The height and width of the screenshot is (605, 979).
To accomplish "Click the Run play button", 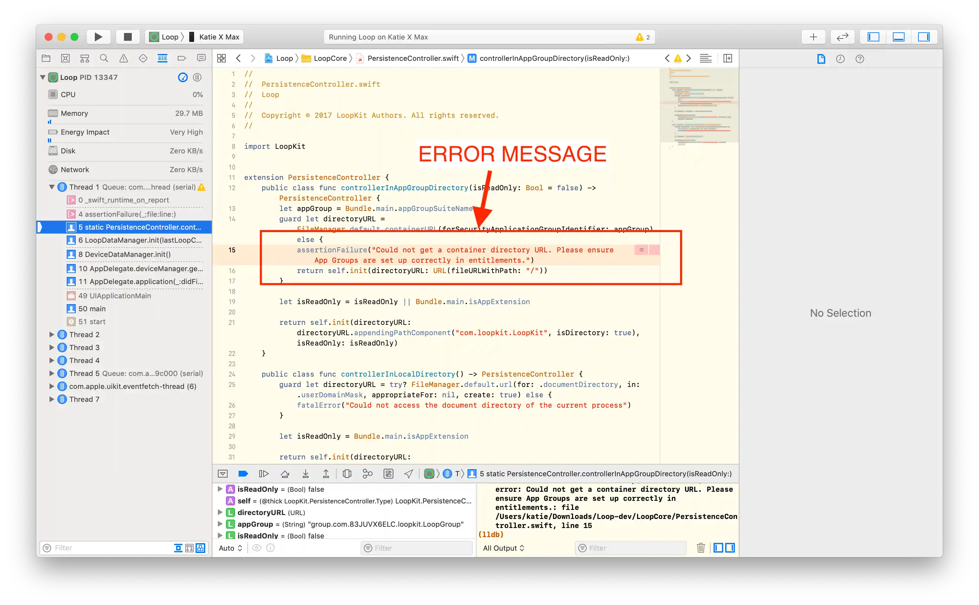I will (98, 37).
